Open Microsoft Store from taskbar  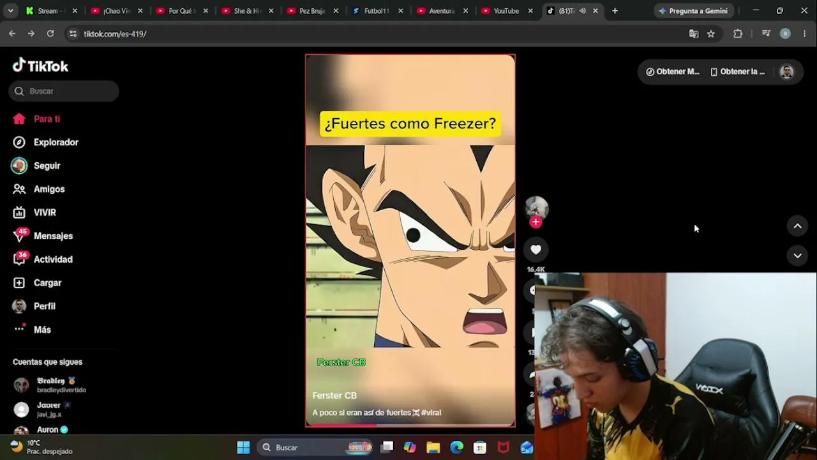click(x=480, y=447)
